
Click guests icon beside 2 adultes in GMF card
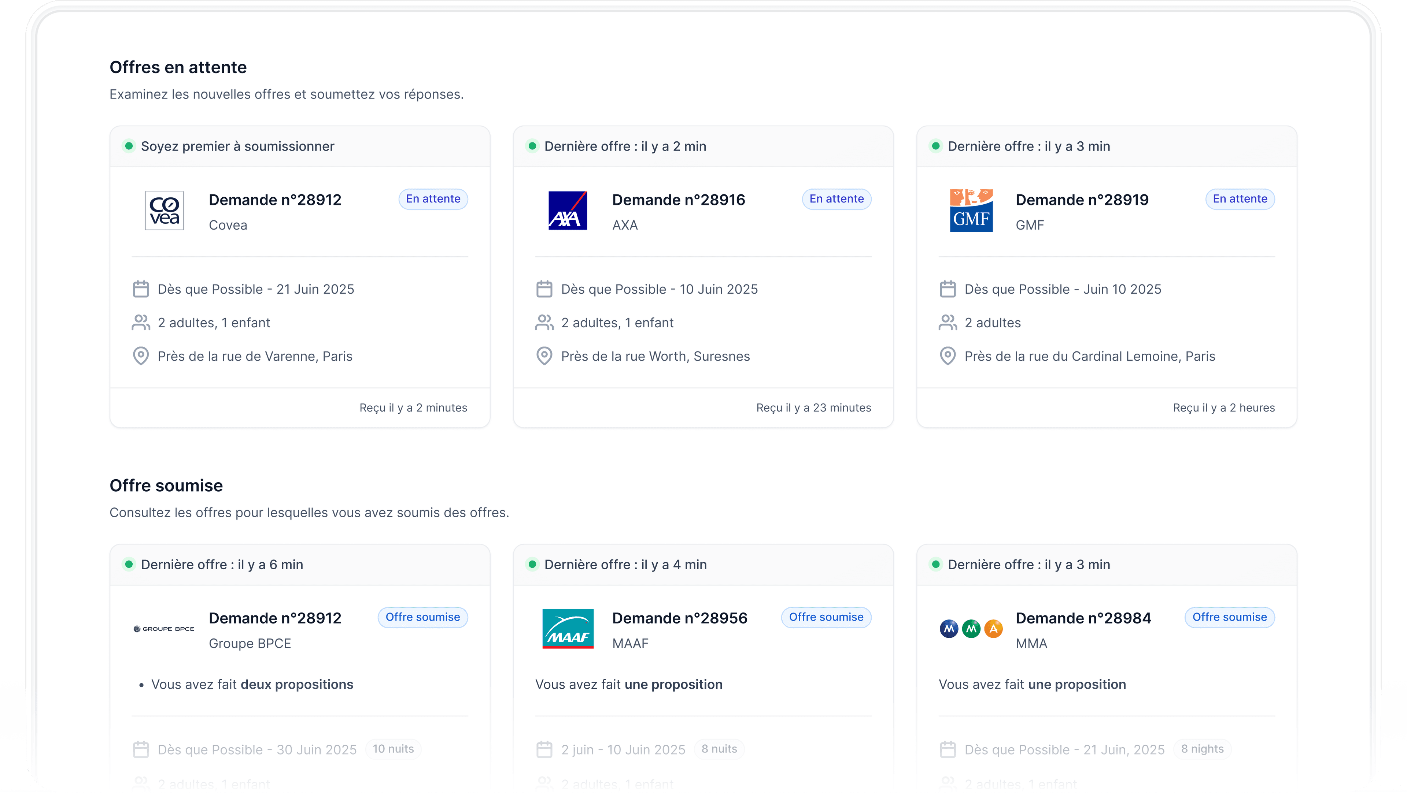(x=948, y=323)
